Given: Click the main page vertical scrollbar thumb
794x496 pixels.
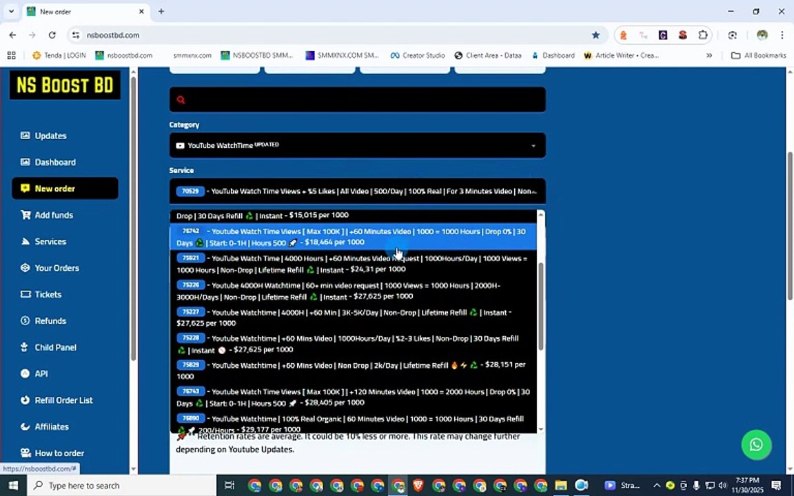Looking at the screenshot, I should coord(790,226).
